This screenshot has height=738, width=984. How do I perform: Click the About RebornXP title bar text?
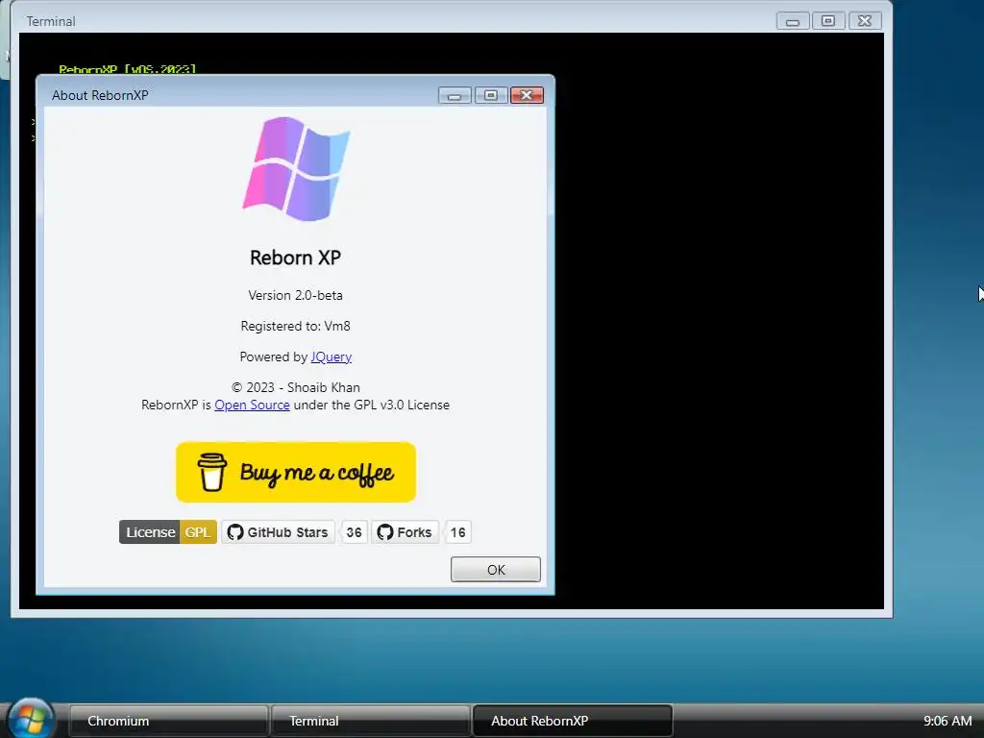click(100, 95)
